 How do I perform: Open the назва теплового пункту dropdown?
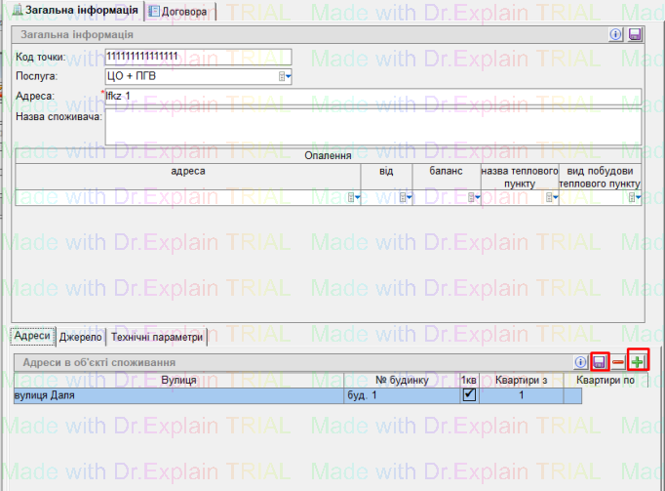click(552, 197)
